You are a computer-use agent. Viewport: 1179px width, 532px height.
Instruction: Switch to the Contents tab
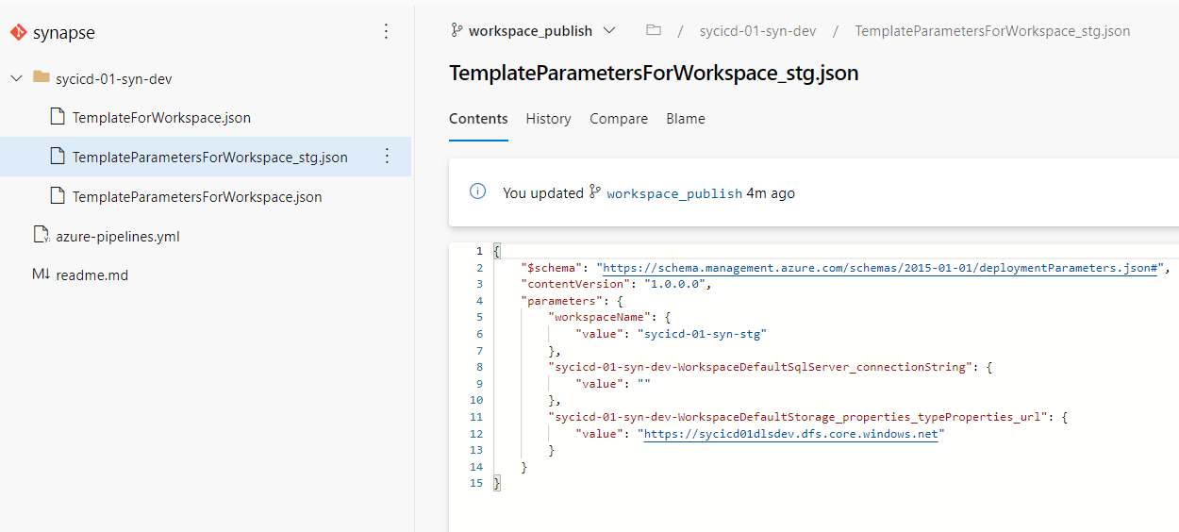pos(478,119)
